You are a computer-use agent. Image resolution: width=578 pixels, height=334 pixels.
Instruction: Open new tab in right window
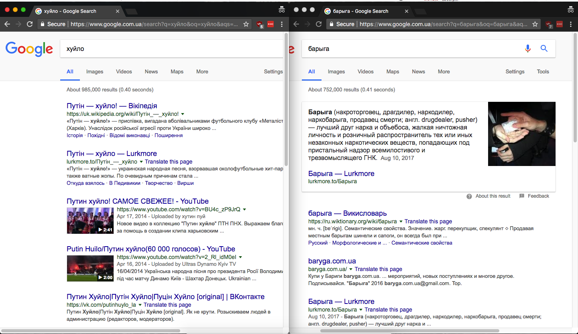(x=420, y=11)
